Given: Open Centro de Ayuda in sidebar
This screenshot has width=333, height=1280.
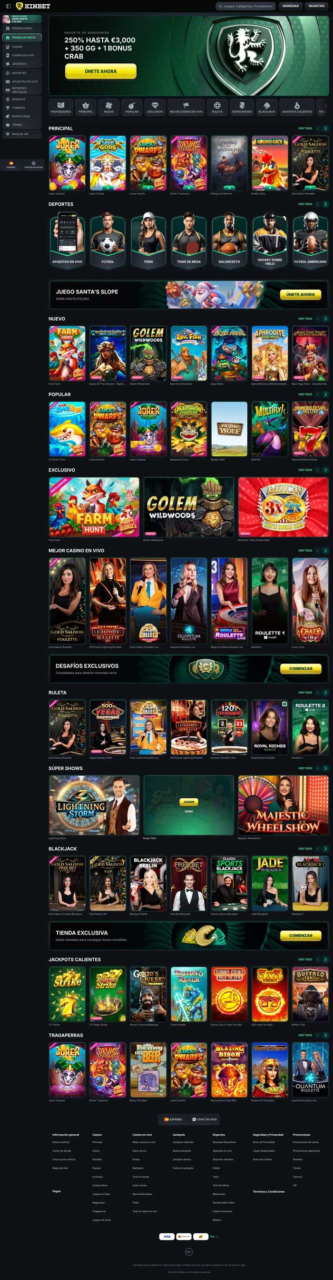Looking at the screenshot, I should tap(33, 165).
